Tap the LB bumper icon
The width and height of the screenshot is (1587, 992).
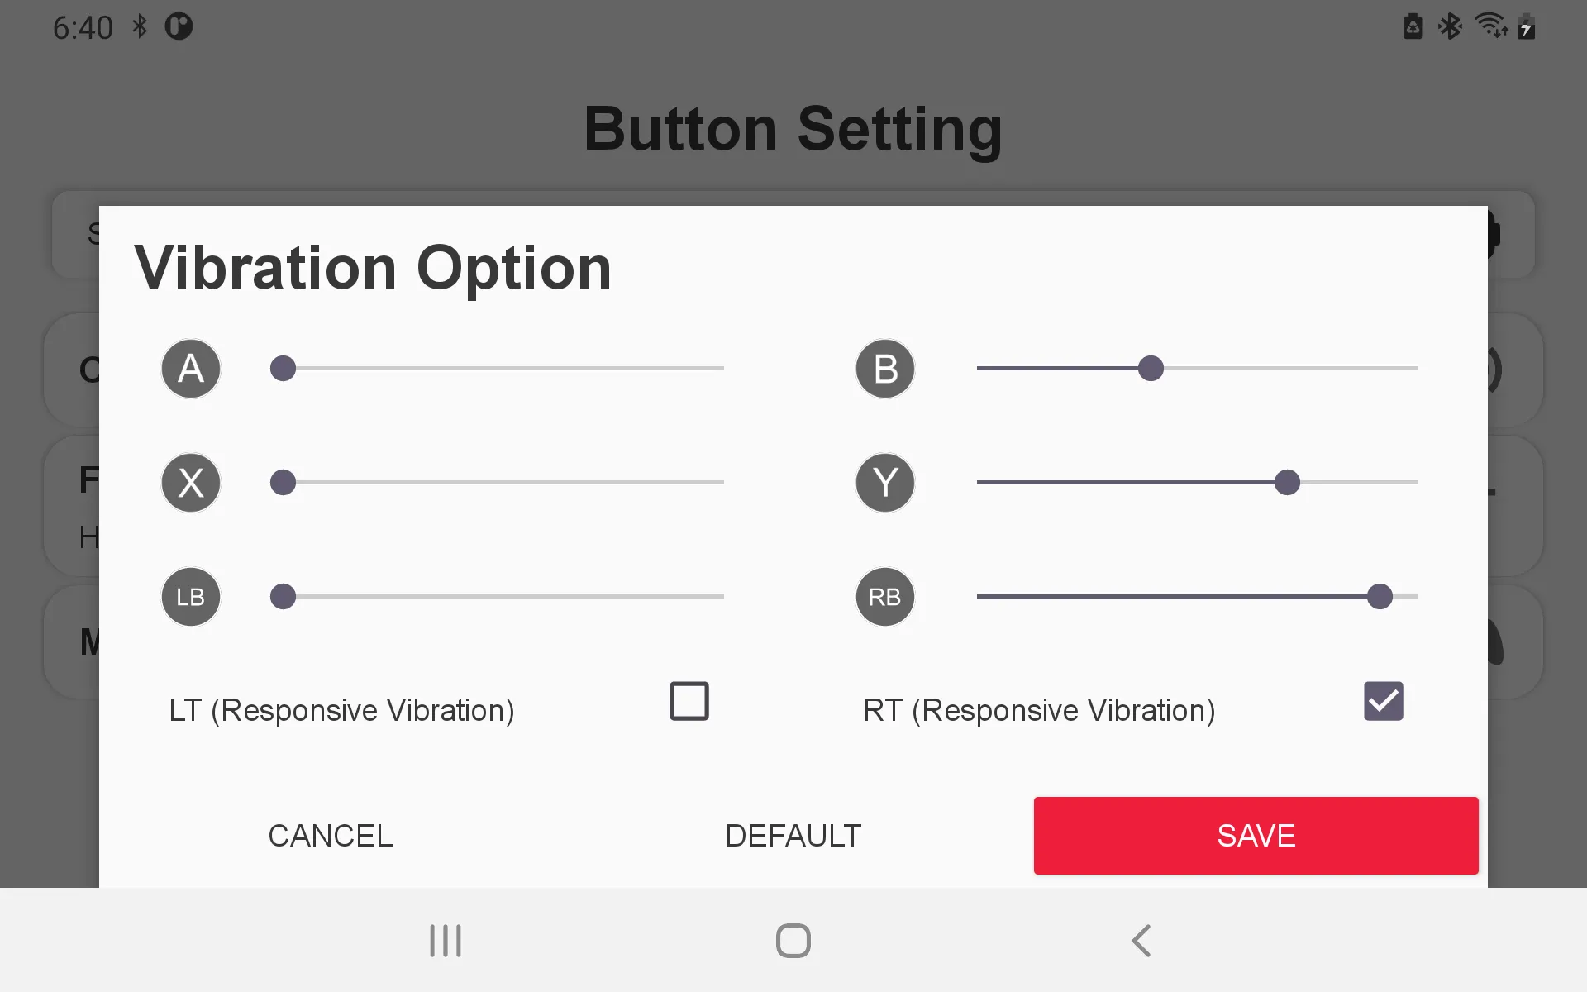coord(191,597)
